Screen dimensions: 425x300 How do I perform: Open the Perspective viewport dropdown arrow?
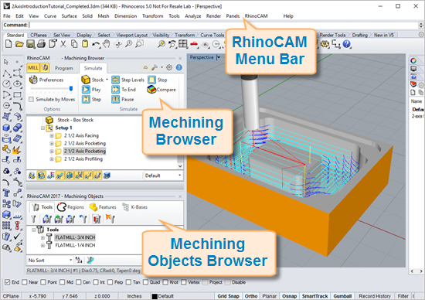(x=219, y=57)
